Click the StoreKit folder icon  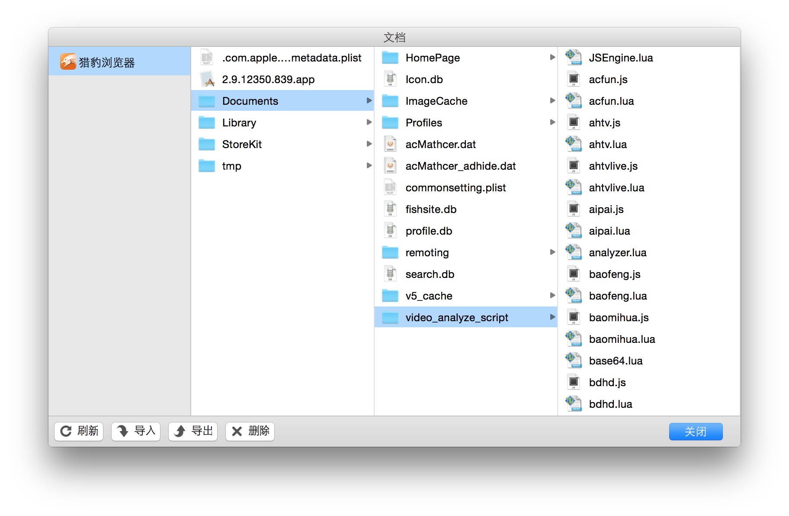[207, 144]
